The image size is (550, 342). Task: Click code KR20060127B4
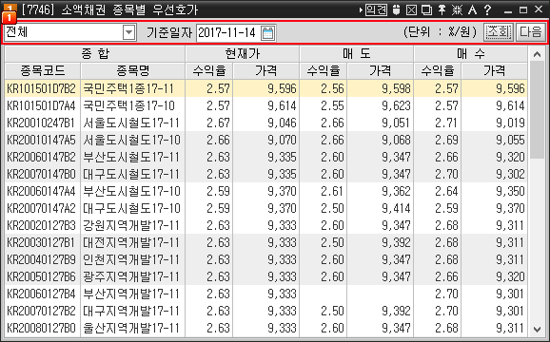[41, 294]
